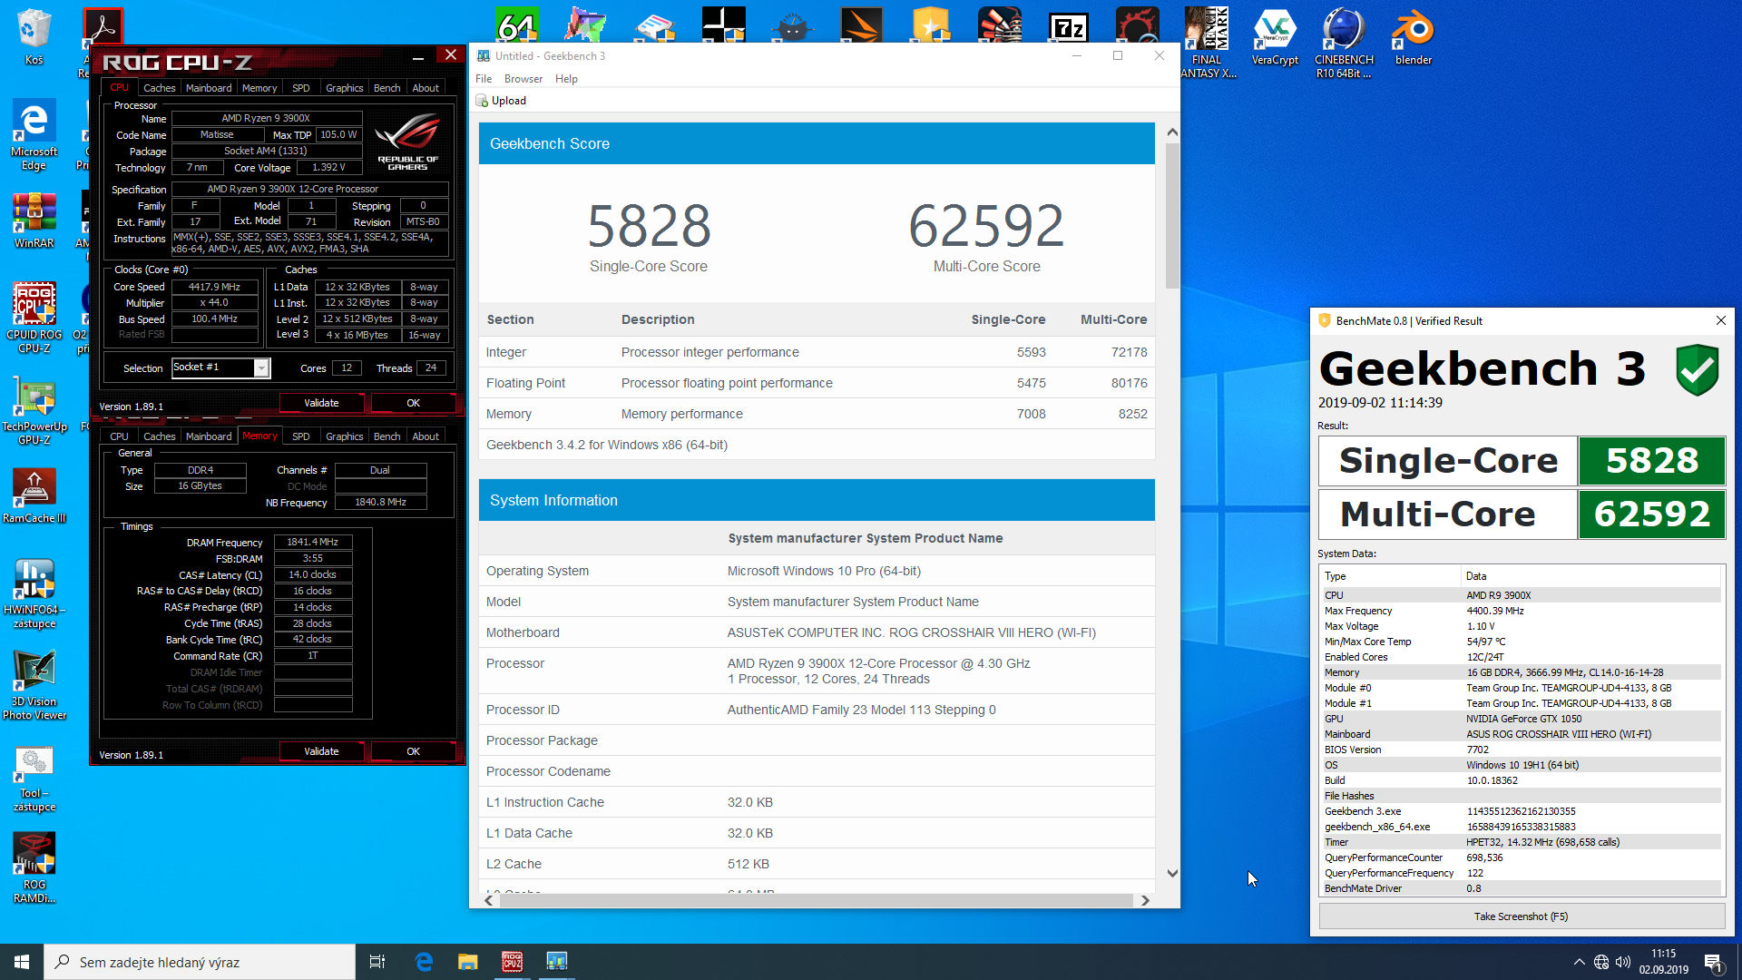Close the BenchMate verified result window
Image resolution: width=1742 pixels, height=980 pixels.
tap(1720, 320)
